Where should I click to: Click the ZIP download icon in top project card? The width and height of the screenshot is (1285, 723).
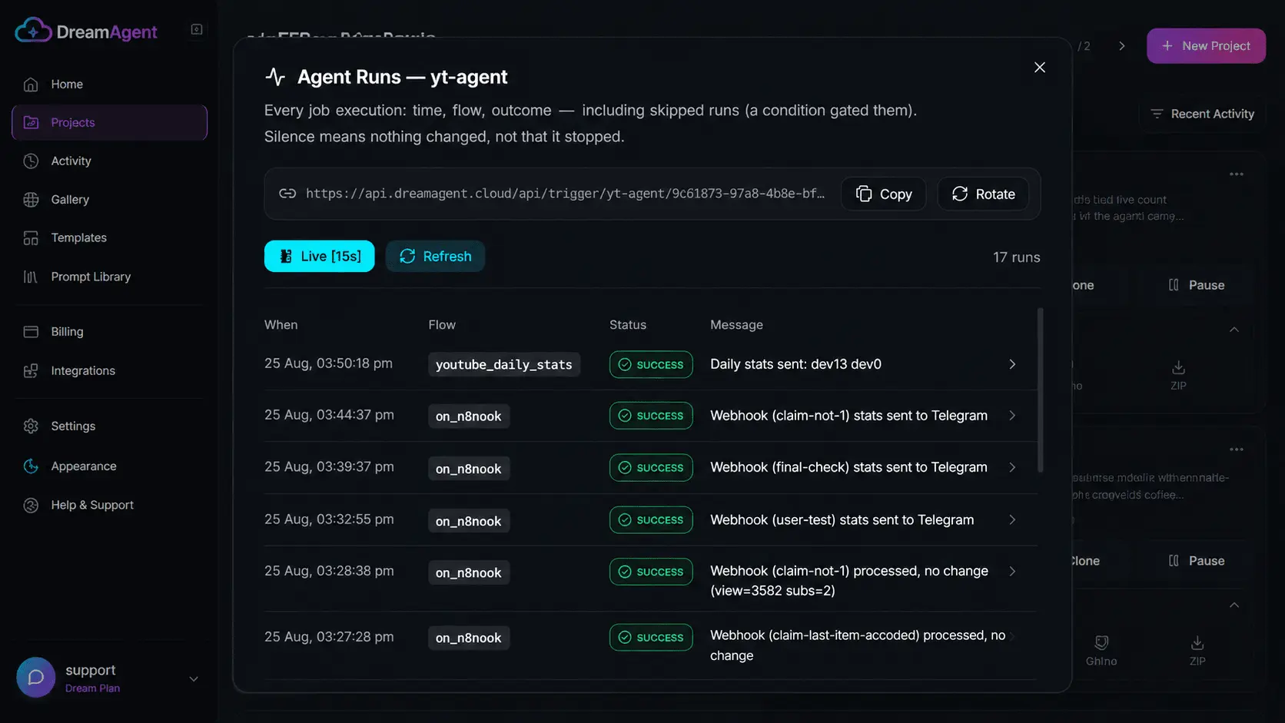[1178, 366]
